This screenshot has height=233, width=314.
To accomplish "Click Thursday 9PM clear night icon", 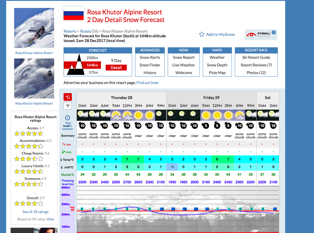I will [161, 115].
